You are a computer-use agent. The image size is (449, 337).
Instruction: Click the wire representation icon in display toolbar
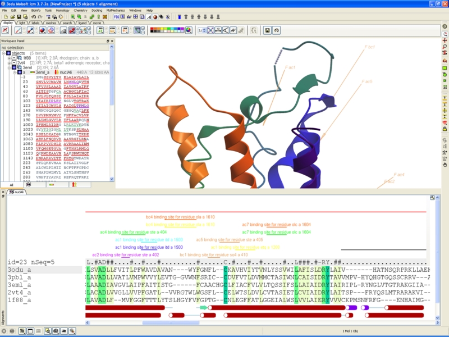point(18,30)
